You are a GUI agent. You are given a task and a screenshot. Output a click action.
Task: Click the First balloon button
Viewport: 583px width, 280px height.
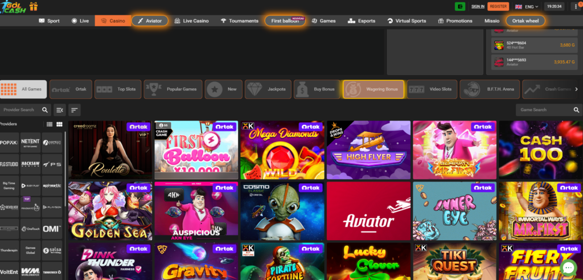coord(285,21)
